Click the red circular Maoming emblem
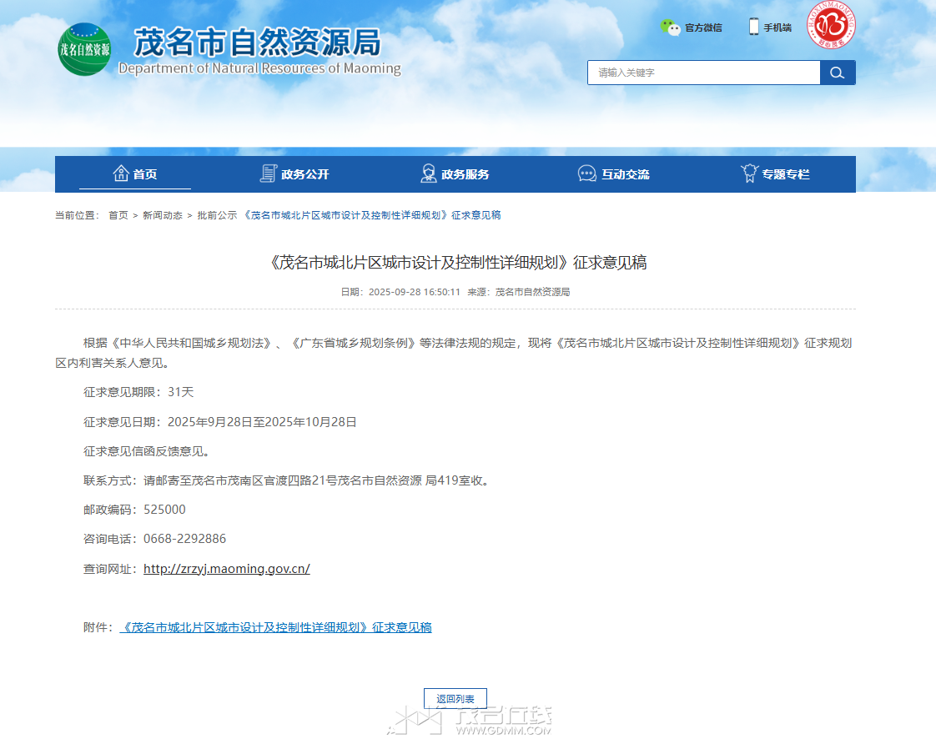The image size is (936, 739). pyautogui.click(x=830, y=25)
